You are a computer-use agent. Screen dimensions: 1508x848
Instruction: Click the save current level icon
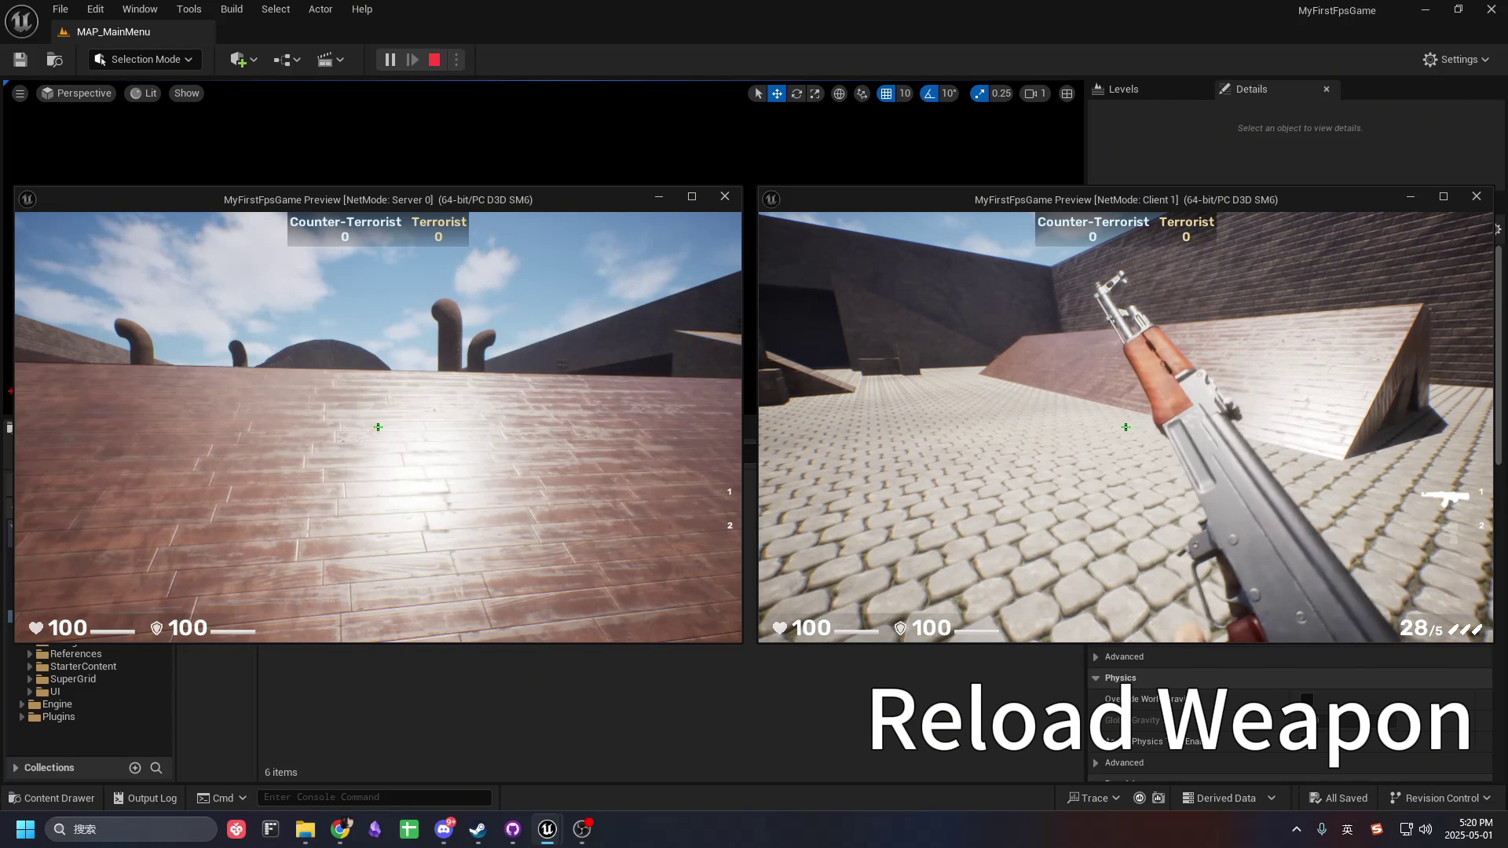click(20, 60)
